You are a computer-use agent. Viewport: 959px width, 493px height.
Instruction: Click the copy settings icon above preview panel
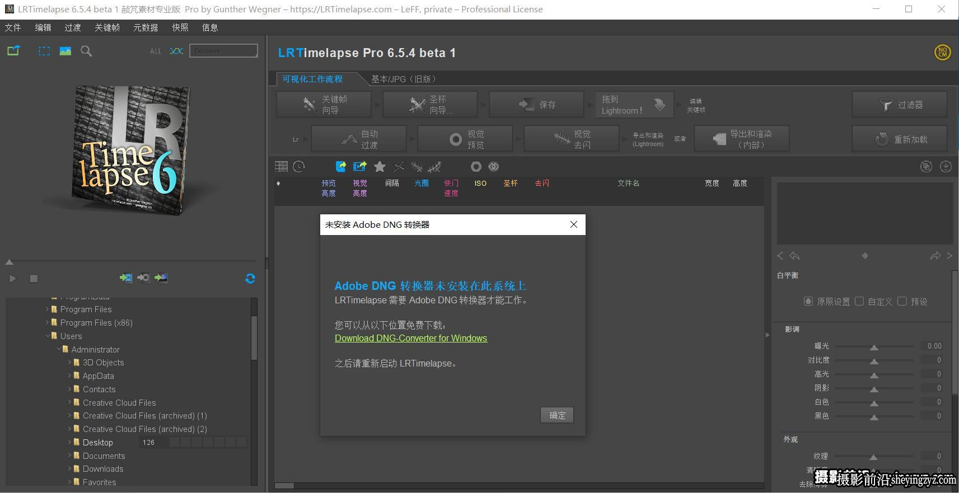pos(927,166)
